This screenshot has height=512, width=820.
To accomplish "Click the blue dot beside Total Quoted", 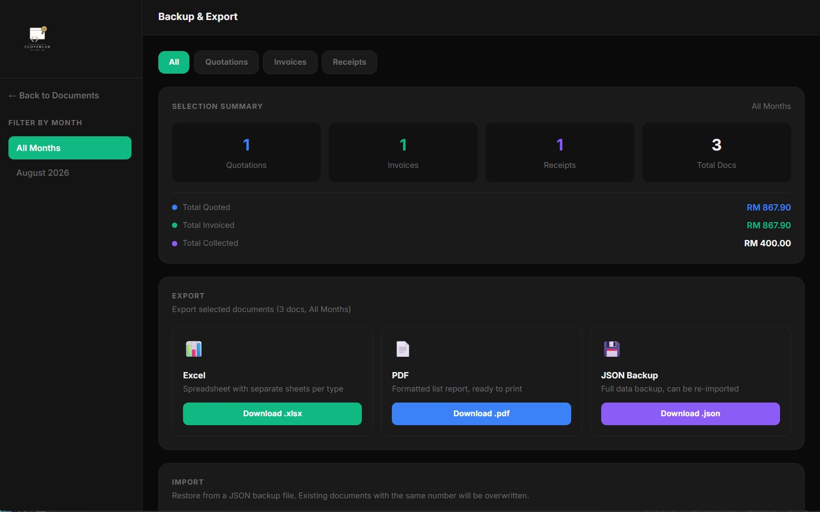I will [175, 207].
